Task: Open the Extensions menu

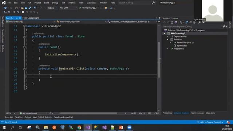Action: tap(91, 3)
